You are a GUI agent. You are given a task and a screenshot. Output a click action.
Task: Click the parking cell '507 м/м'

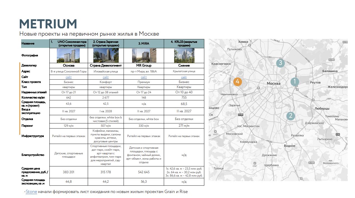tap(106, 126)
